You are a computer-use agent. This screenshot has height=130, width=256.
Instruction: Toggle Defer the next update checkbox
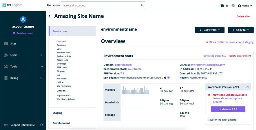coord(209,120)
